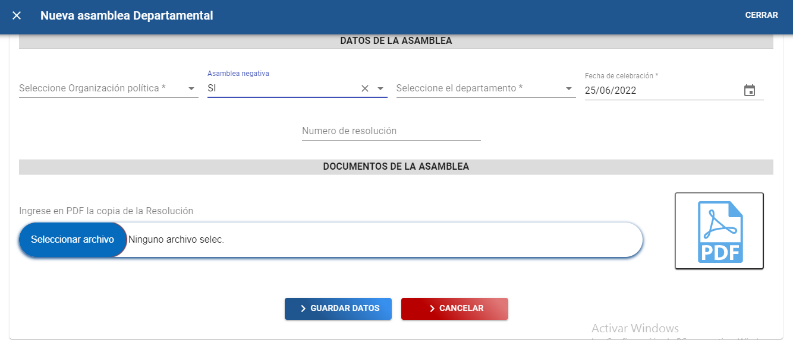Open the calendar picker for Fecha de celebración
This screenshot has height=340, width=793.
750,91
